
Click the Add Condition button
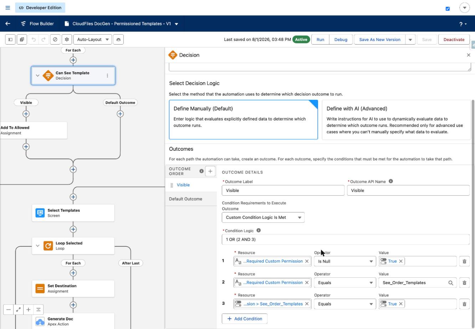(245, 319)
